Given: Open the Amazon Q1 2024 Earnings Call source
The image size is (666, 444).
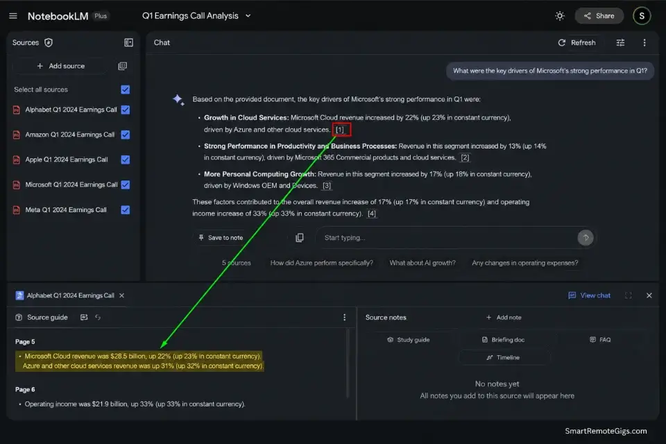Looking at the screenshot, I should (x=69, y=135).
